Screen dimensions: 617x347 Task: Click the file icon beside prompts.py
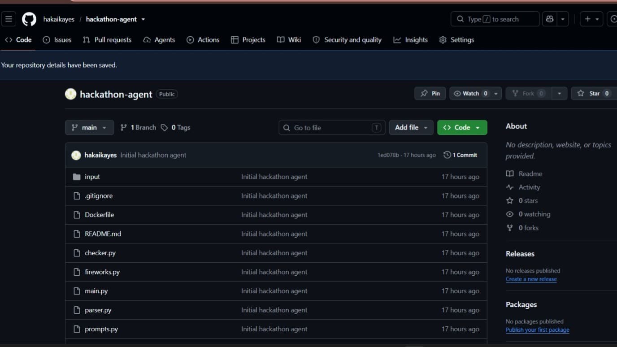[76, 329]
